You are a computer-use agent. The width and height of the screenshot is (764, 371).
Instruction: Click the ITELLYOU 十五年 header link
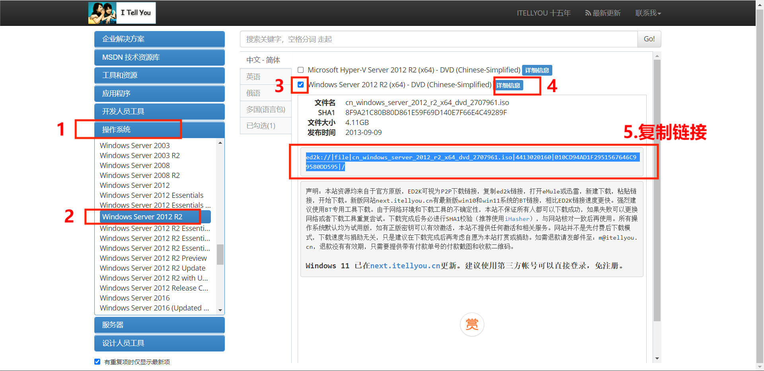point(544,13)
